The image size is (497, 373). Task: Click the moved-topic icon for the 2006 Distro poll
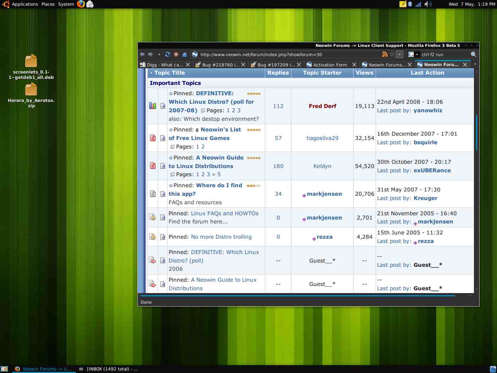click(x=152, y=260)
